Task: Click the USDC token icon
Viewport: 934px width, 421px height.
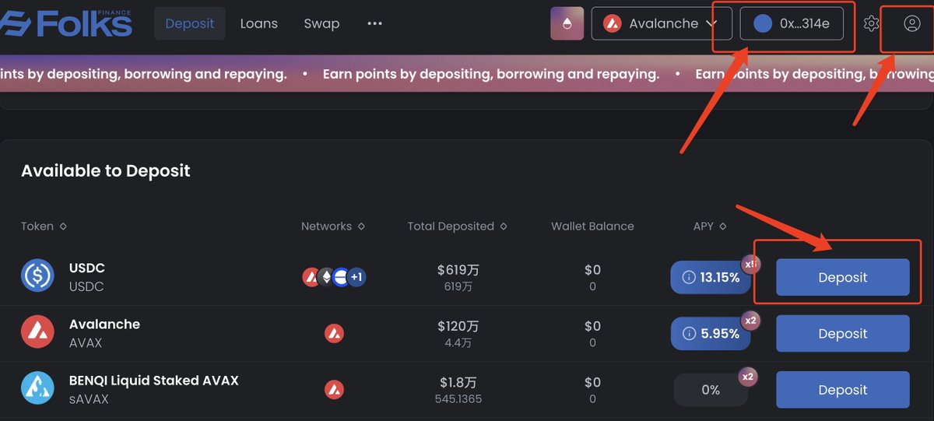Action: pyautogui.click(x=37, y=275)
